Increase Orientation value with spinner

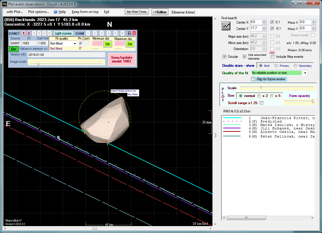(x=264, y=48)
